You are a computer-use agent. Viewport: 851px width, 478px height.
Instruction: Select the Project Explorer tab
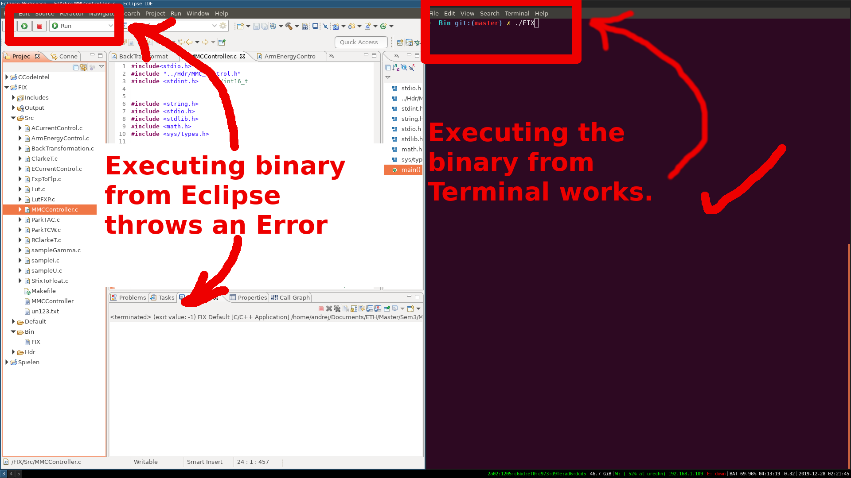point(21,56)
